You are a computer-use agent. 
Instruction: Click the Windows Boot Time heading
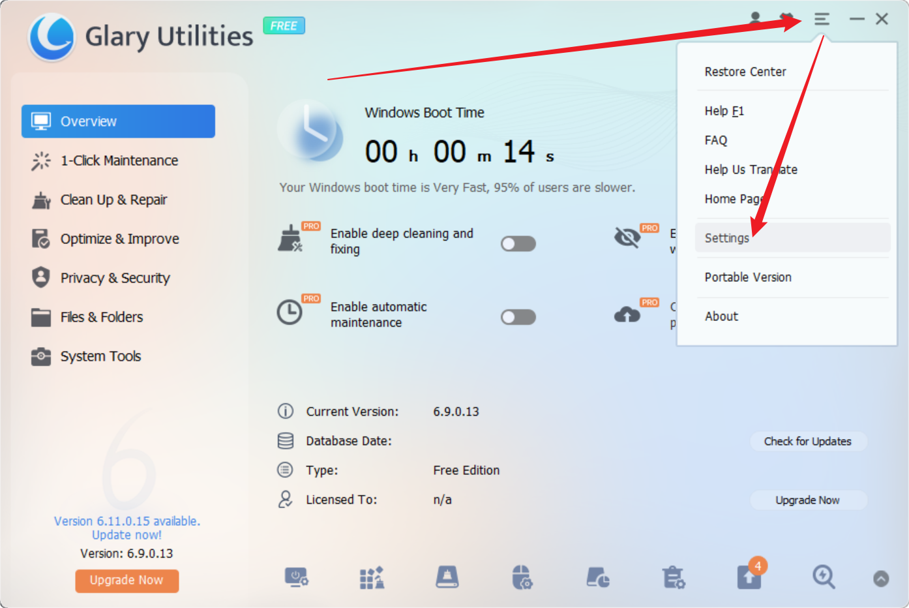[425, 112]
